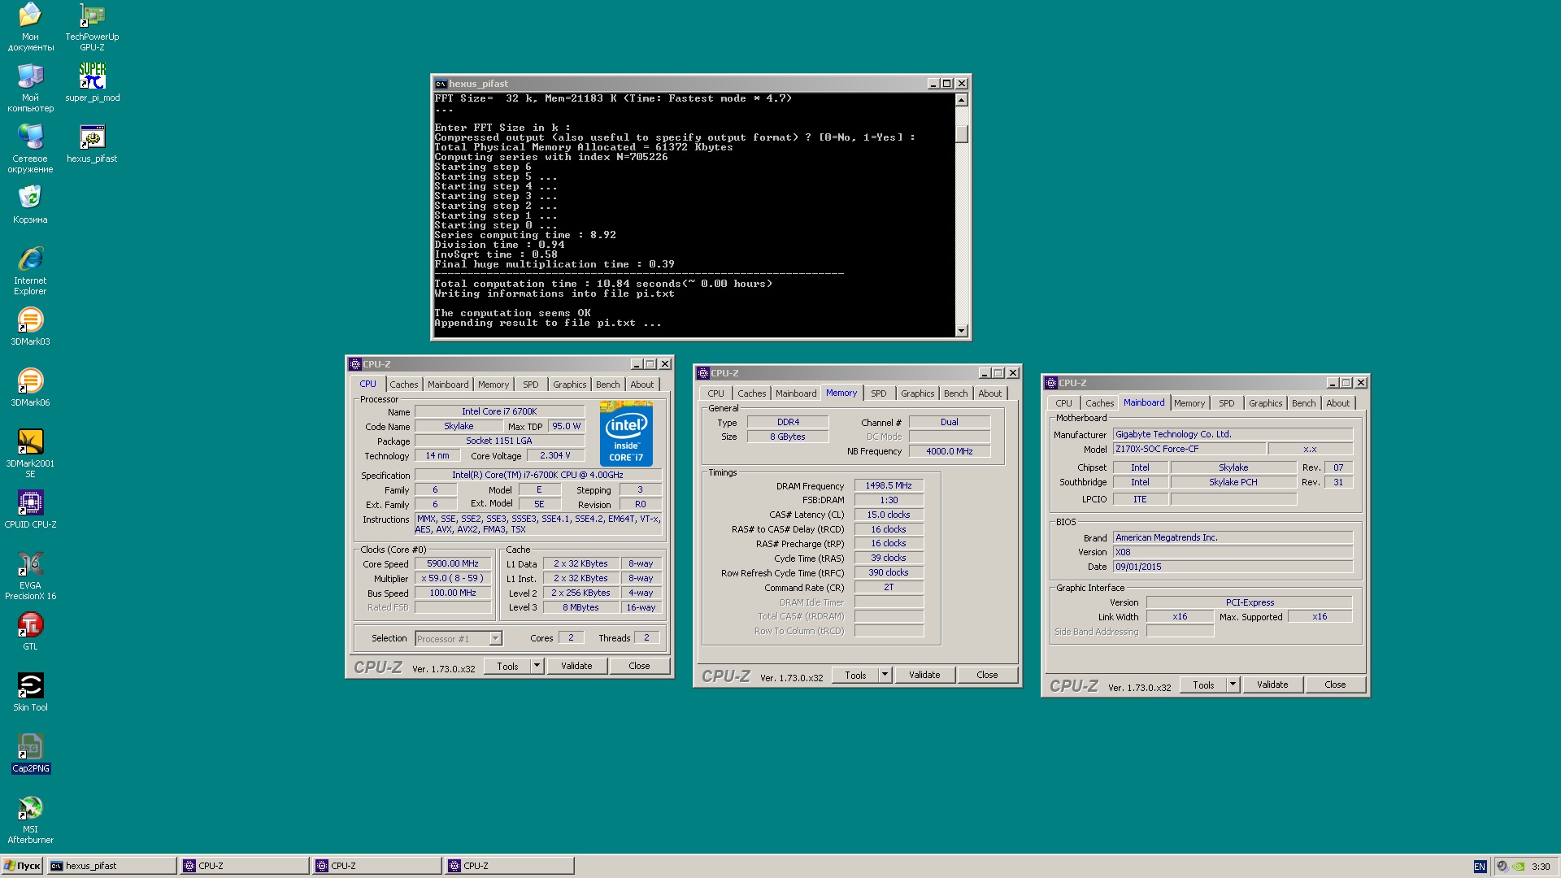
Task: Click Validate in Memory window
Action: click(x=924, y=675)
